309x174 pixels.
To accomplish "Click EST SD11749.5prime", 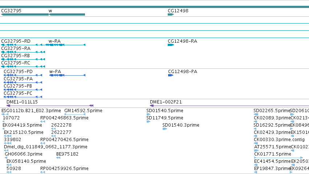I will (x=149, y=122).
